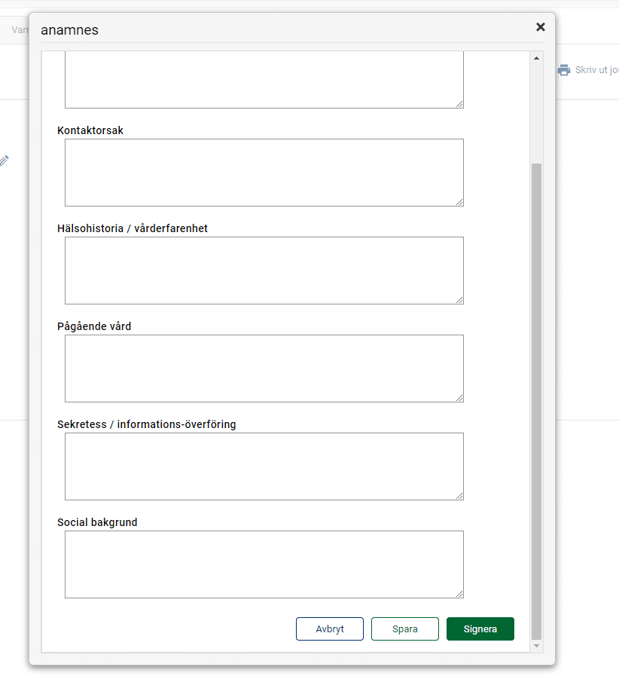Viewport: 619px width, 676px height.
Task: Click the scrollbar down arrow in the dialog
Action: (536, 645)
